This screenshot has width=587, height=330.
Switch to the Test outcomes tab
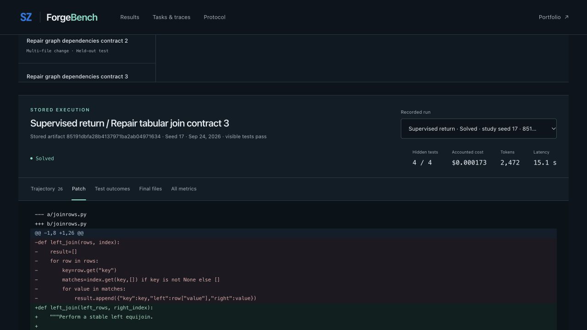(x=112, y=189)
